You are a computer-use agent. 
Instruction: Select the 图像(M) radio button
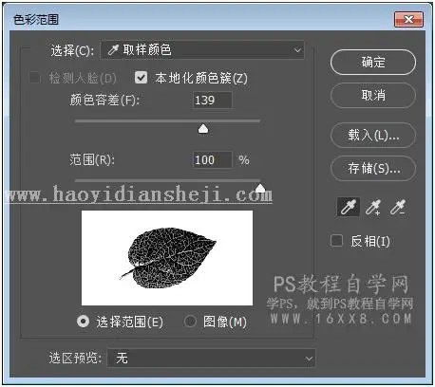190,322
